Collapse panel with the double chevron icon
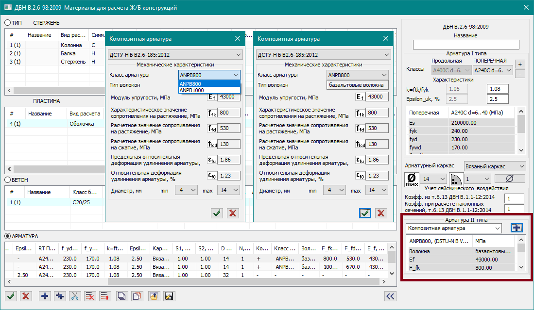Image resolution: width=534 pixels, height=310 pixels. [390, 296]
